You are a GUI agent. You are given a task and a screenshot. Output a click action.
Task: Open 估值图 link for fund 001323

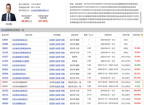tap(52, 91)
